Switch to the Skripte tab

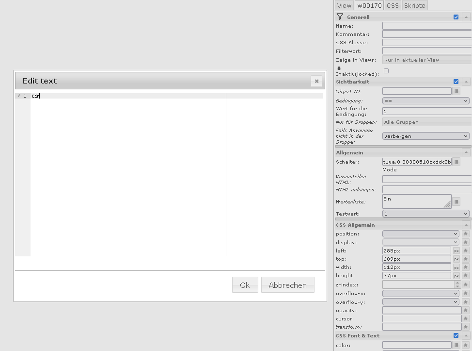click(414, 5)
